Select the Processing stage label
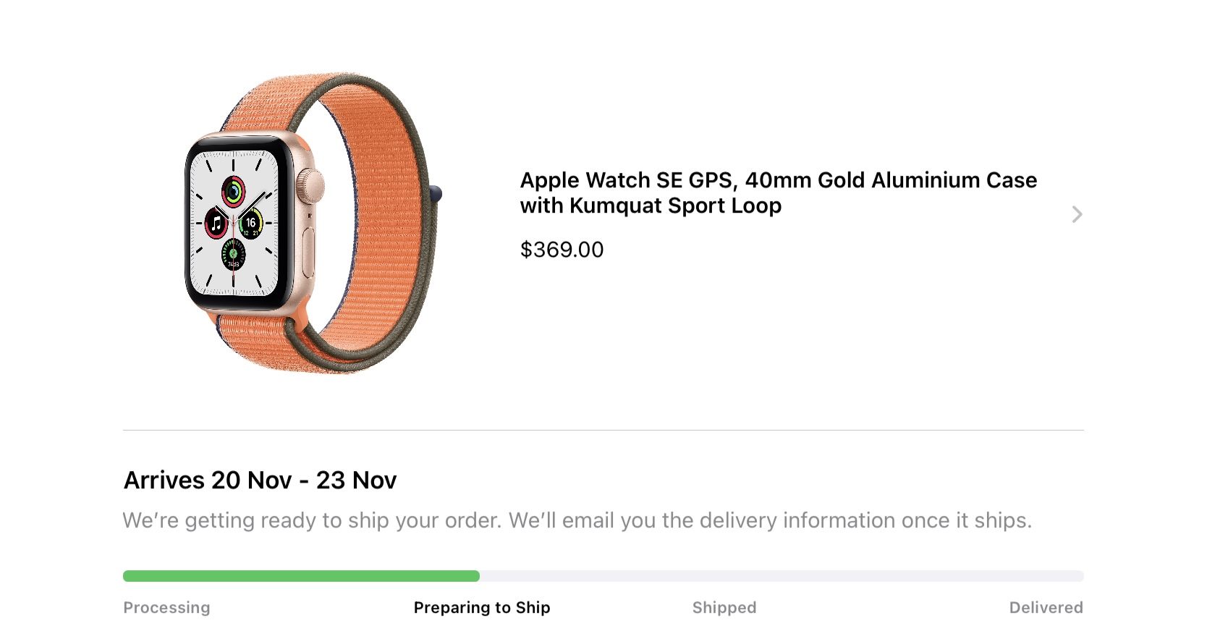Image resolution: width=1207 pixels, height=644 pixels. point(166,608)
